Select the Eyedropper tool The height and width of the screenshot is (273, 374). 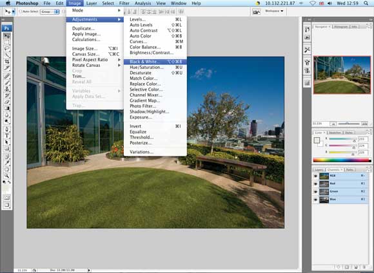coord(7,163)
